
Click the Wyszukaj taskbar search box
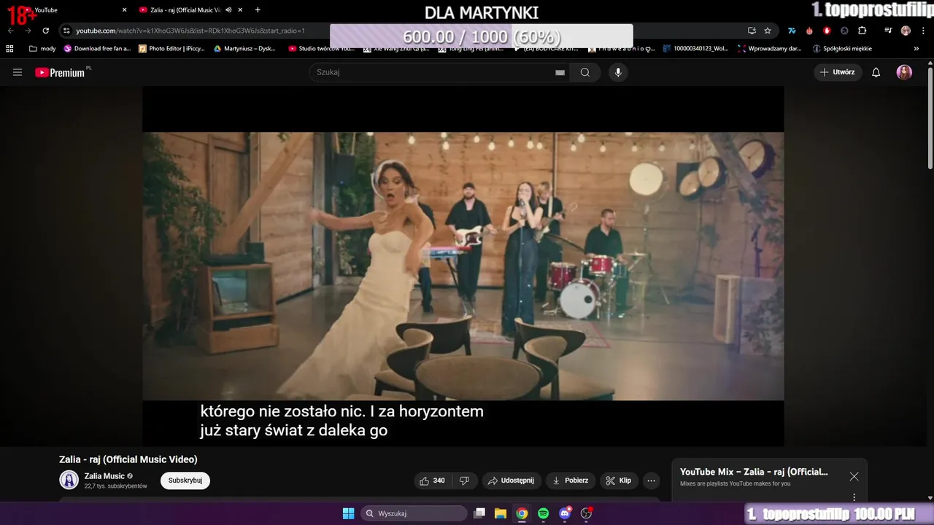414,513
